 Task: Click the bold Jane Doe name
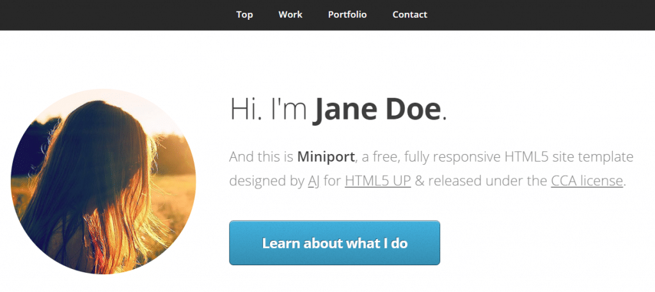[376, 109]
